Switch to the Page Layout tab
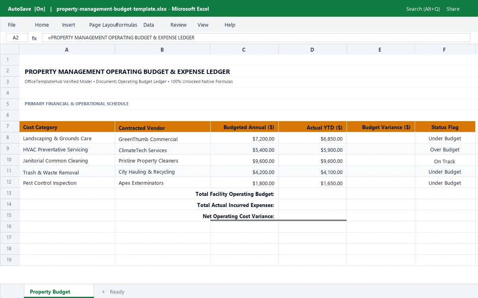The width and height of the screenshot is (478, 298). [103, 25]
